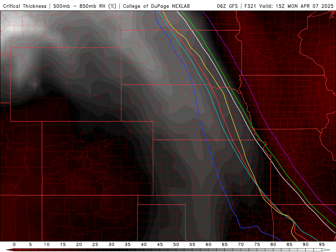
Task: Click the 'F321' forecast hour label
Action: coord(251,6)
